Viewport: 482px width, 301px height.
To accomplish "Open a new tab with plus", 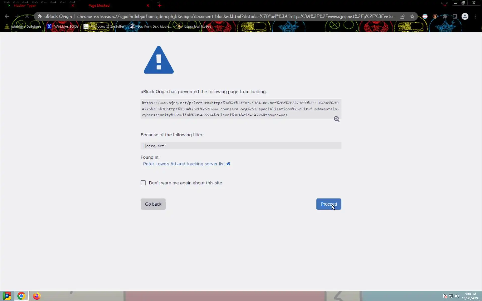I will coord(160,5).
